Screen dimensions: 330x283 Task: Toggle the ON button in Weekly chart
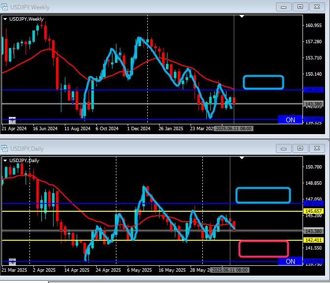tap(290, 120)
